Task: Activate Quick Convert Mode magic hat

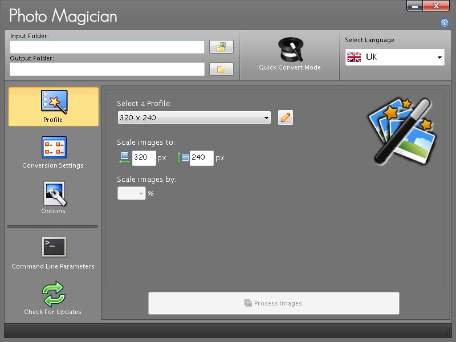Action: pyautogui.click(x=290, y=54)
